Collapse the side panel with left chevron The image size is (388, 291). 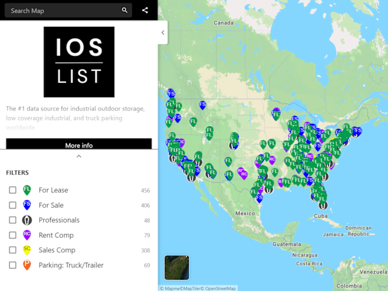[163, 32]
